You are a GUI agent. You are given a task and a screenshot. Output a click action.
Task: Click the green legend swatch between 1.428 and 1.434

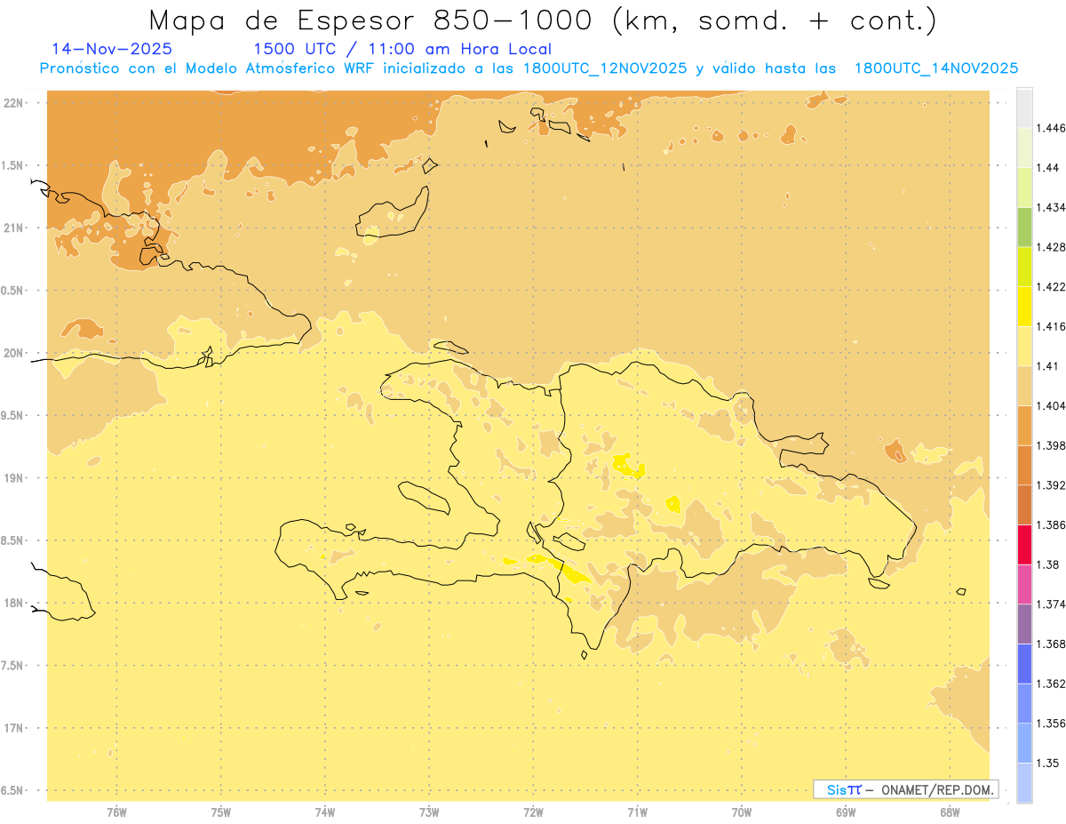(x=1024, y=228)
